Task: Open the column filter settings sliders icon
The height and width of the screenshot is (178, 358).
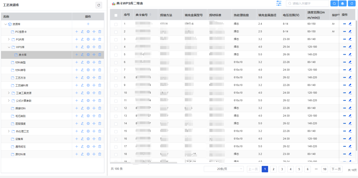Action: click(279, 3)
